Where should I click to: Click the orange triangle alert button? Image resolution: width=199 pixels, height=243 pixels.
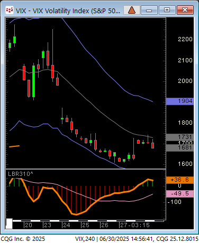(132, 10)
